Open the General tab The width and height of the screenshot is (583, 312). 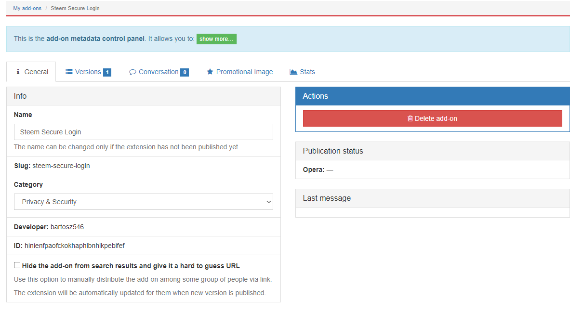31,72
